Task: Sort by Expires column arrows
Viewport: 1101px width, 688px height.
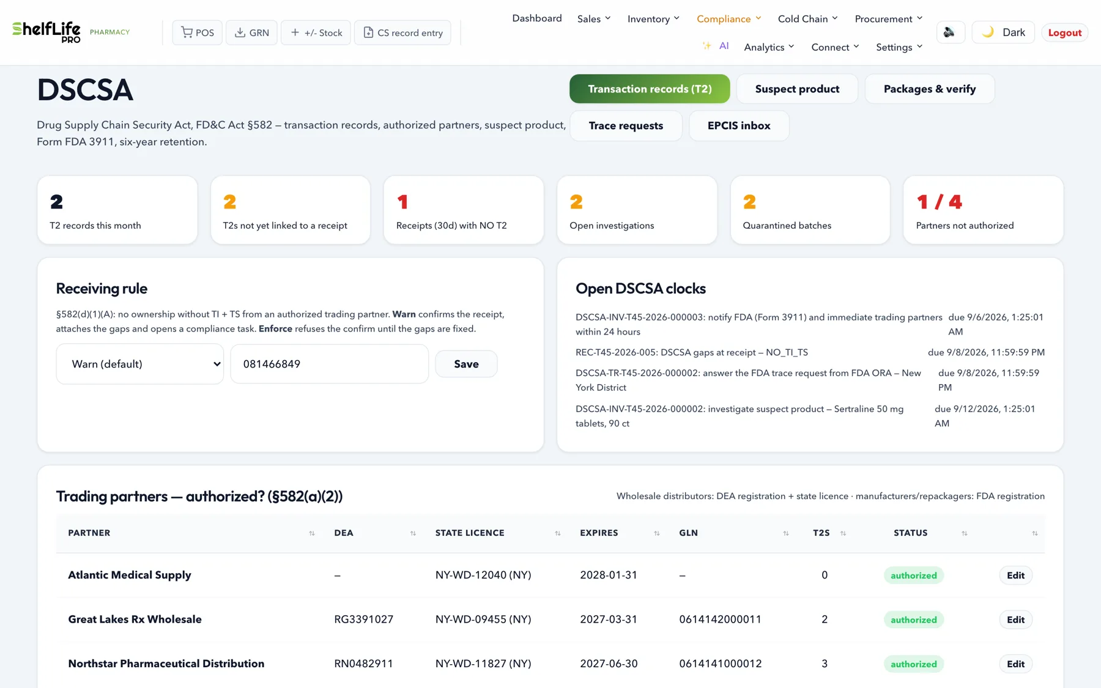Action: tap(657, 533)
